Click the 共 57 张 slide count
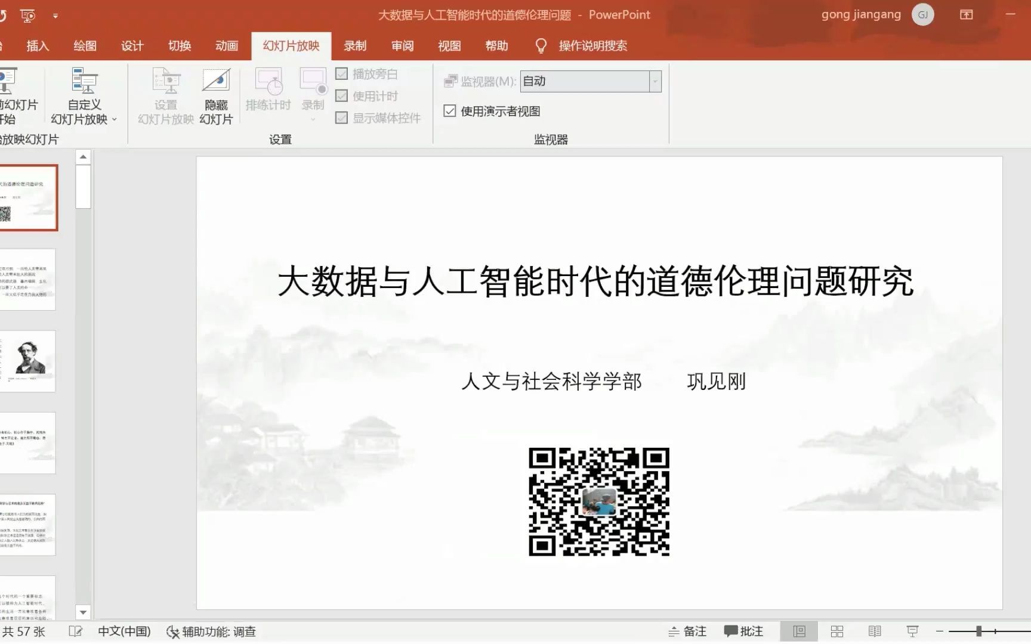This screenshot has height=644, width=1031. (24, 631)
